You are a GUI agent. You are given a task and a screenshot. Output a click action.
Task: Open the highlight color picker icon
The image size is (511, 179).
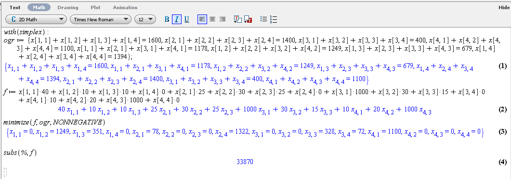coord(248,20)
